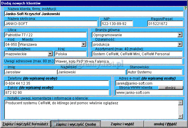Open the Działalność dropdown arrow

point(180,44)
